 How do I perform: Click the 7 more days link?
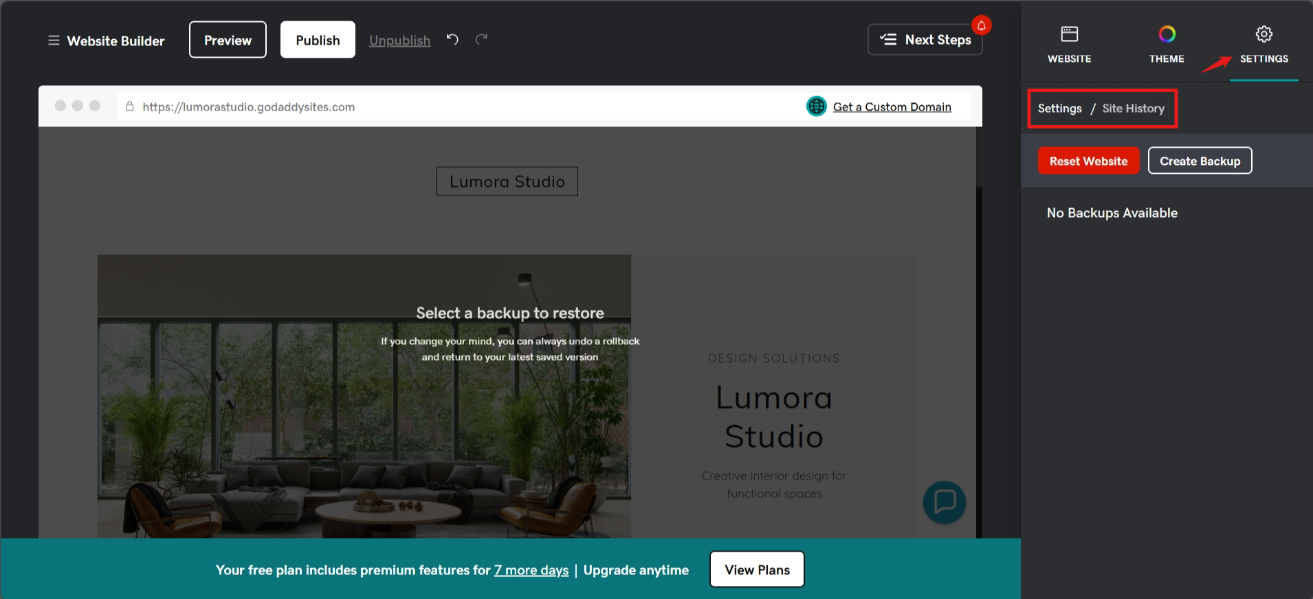(x=531, y=570)
